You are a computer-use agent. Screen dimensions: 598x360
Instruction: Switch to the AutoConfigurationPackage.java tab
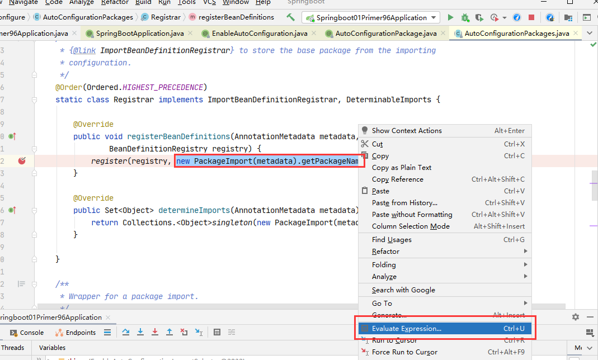click(x=386, y=33)
